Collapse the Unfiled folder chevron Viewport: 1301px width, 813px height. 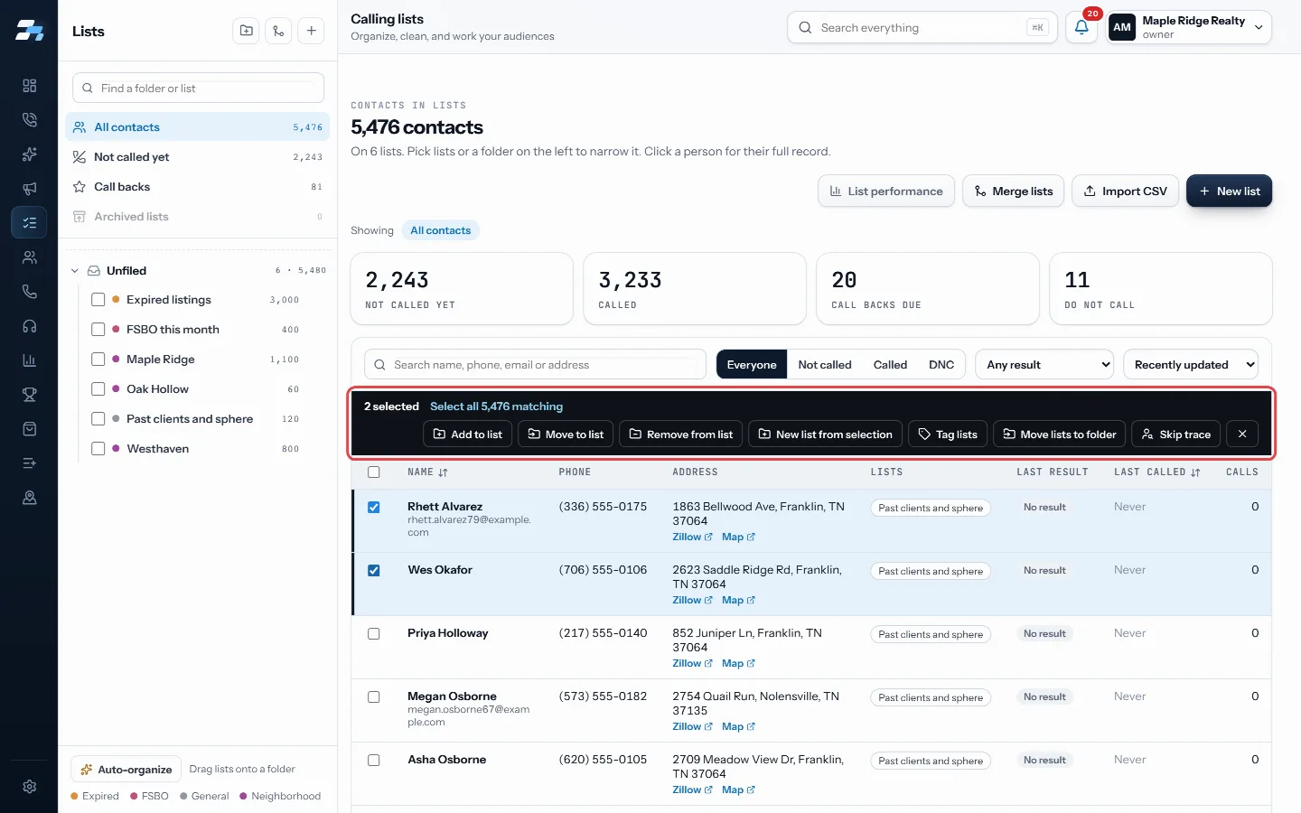point(75,271)
